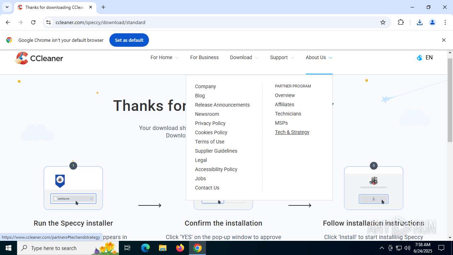Open the Newsroom link
453x255 pixels.
click(x=207, y=114)
